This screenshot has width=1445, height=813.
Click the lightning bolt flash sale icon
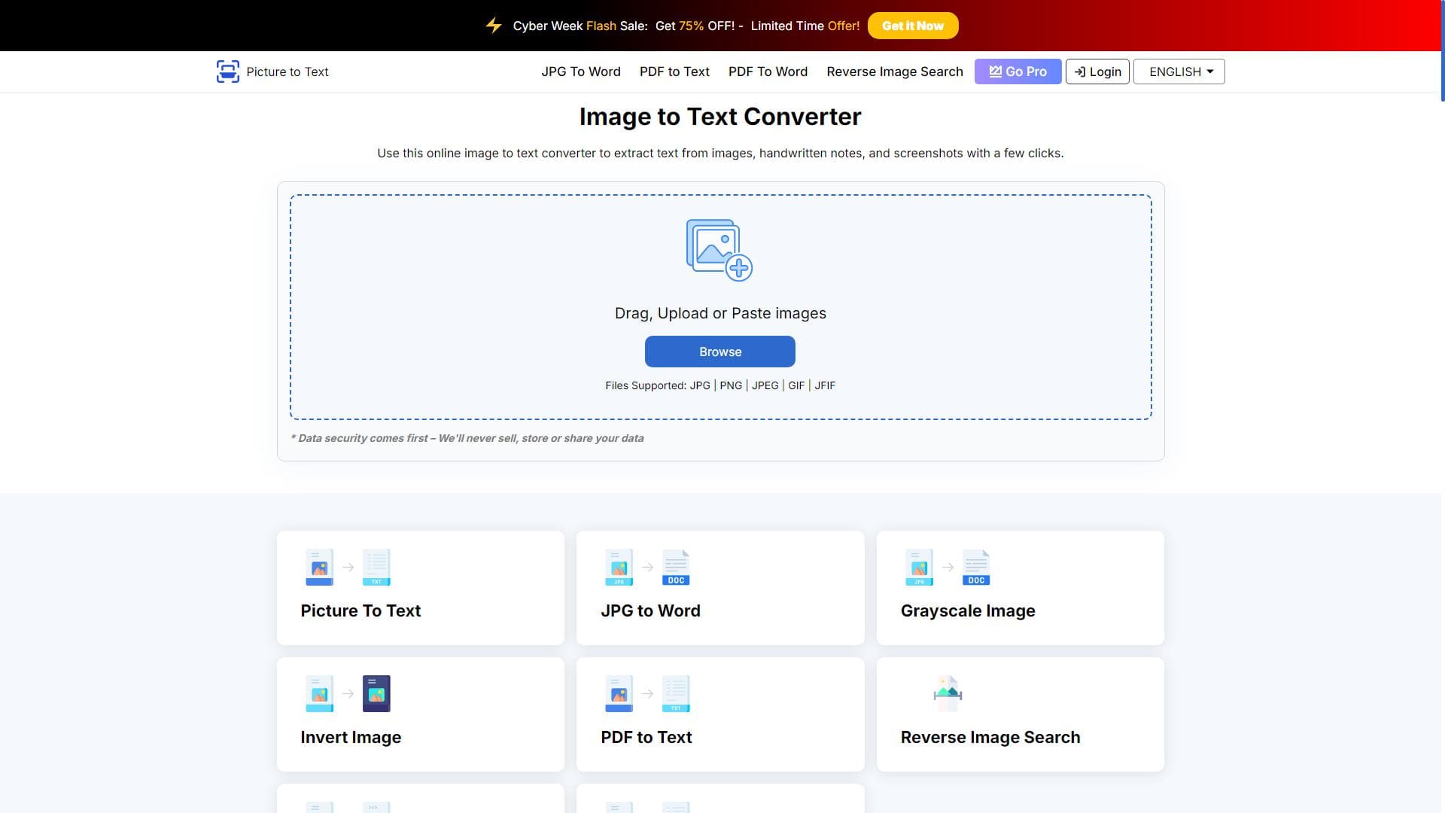[x=494, y=26]
